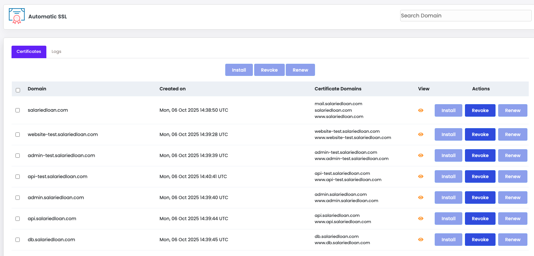The width and height of the screenshot is (534, 256).
Task: Check the box for salariedloan.com
Action: (x=18, y=110)
